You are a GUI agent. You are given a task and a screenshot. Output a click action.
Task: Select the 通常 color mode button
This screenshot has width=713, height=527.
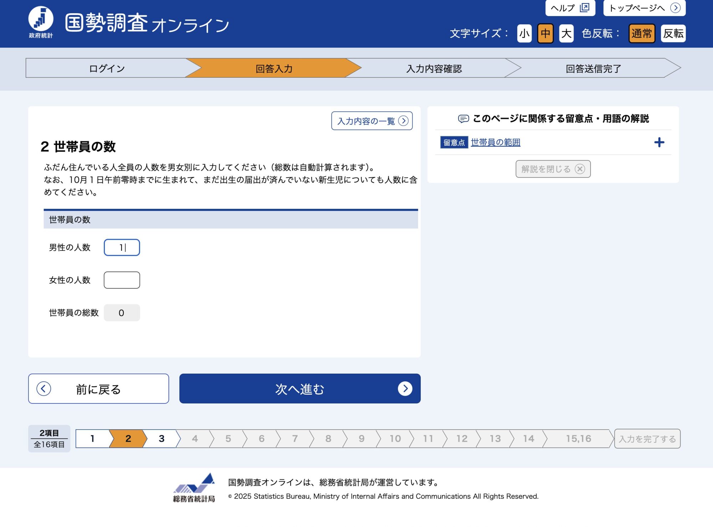click(641, 34)
